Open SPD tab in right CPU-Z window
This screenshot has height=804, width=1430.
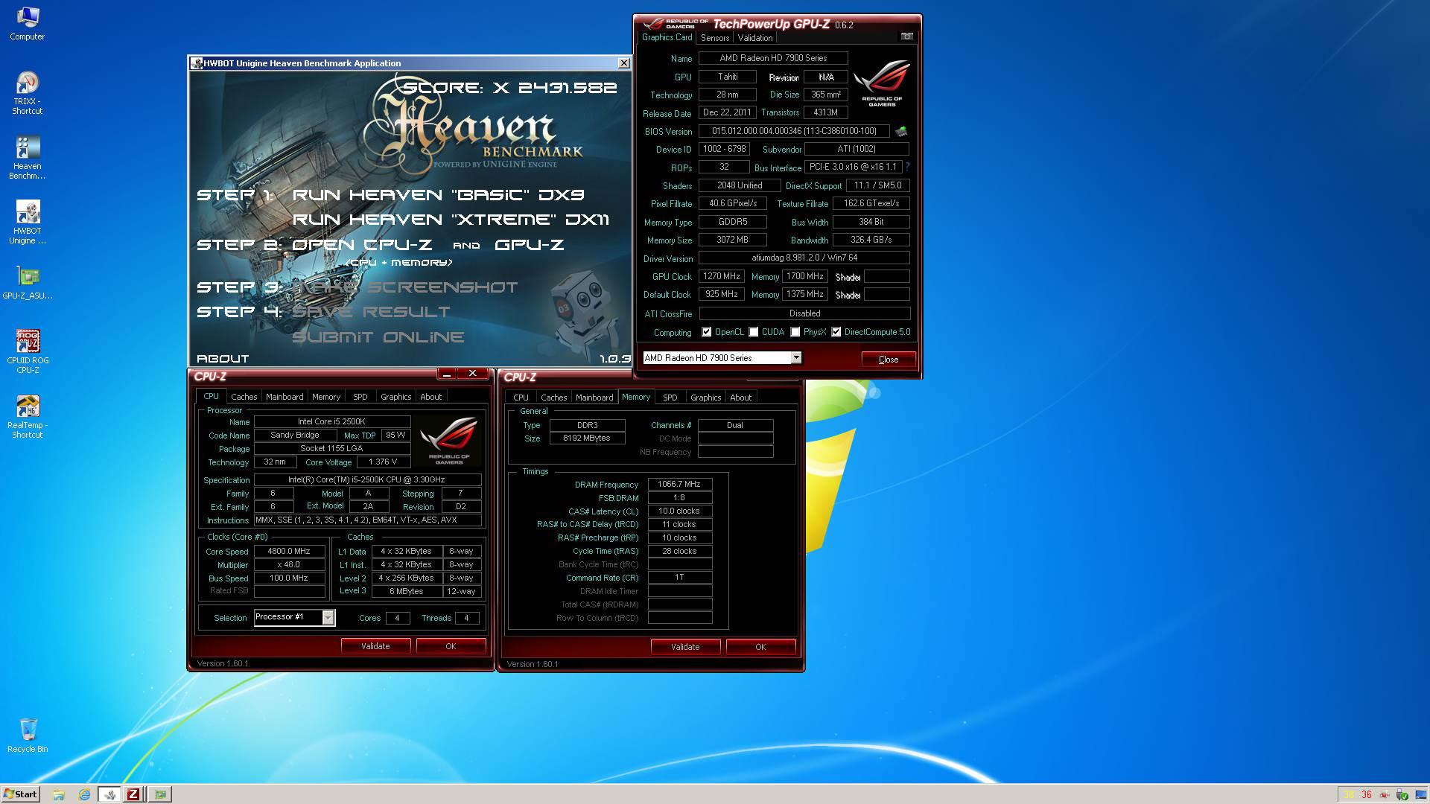click(x=670, y=398)
